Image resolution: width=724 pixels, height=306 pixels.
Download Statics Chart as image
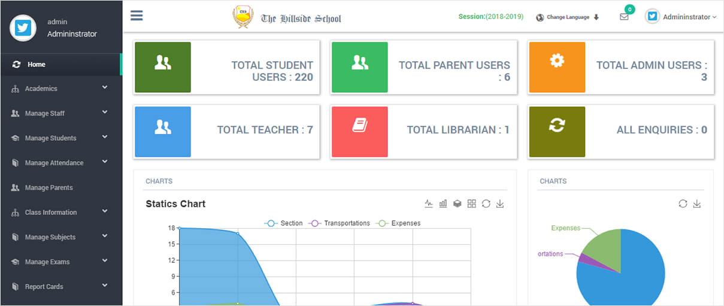(500, 204)
